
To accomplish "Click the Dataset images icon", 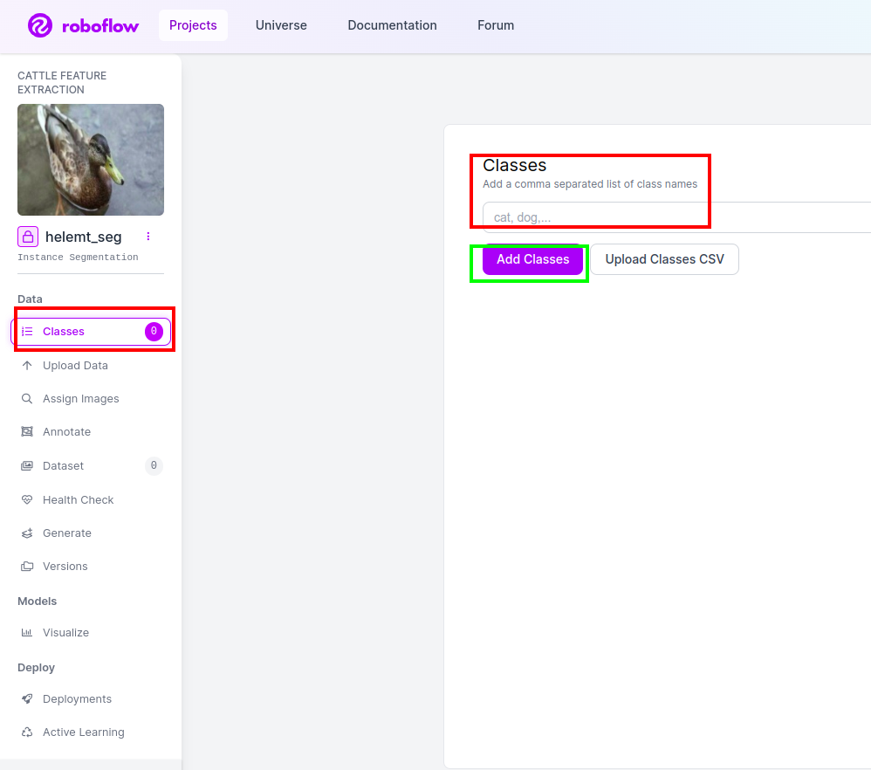I will pyautogui.click(x=27, y=465).
